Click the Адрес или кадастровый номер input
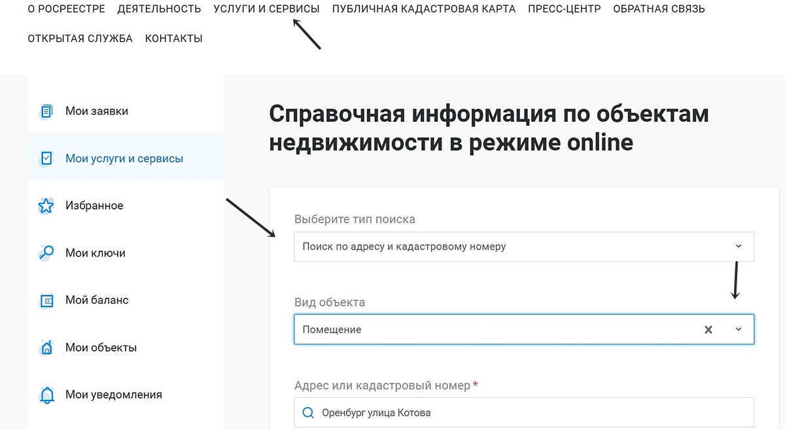The width and height of the screenshot is (785, 430). pyautogui.click(x=523, y=412)
